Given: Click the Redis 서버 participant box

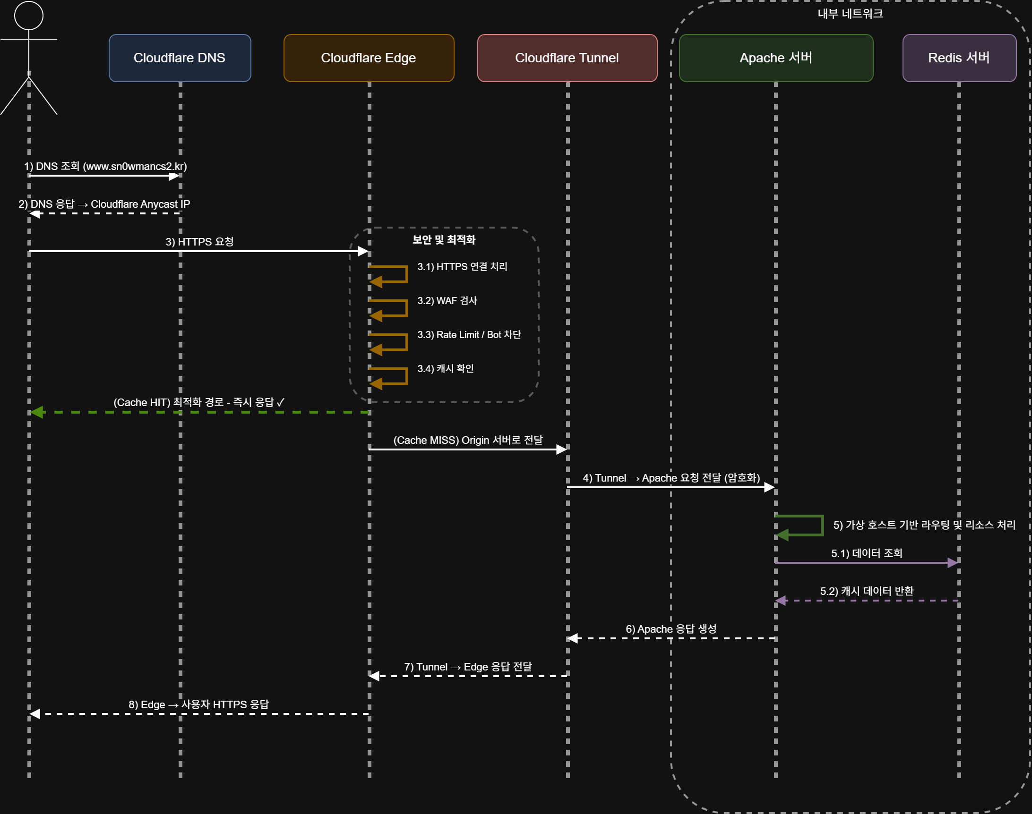Looking at the screenshot, I should pos(959,58).
